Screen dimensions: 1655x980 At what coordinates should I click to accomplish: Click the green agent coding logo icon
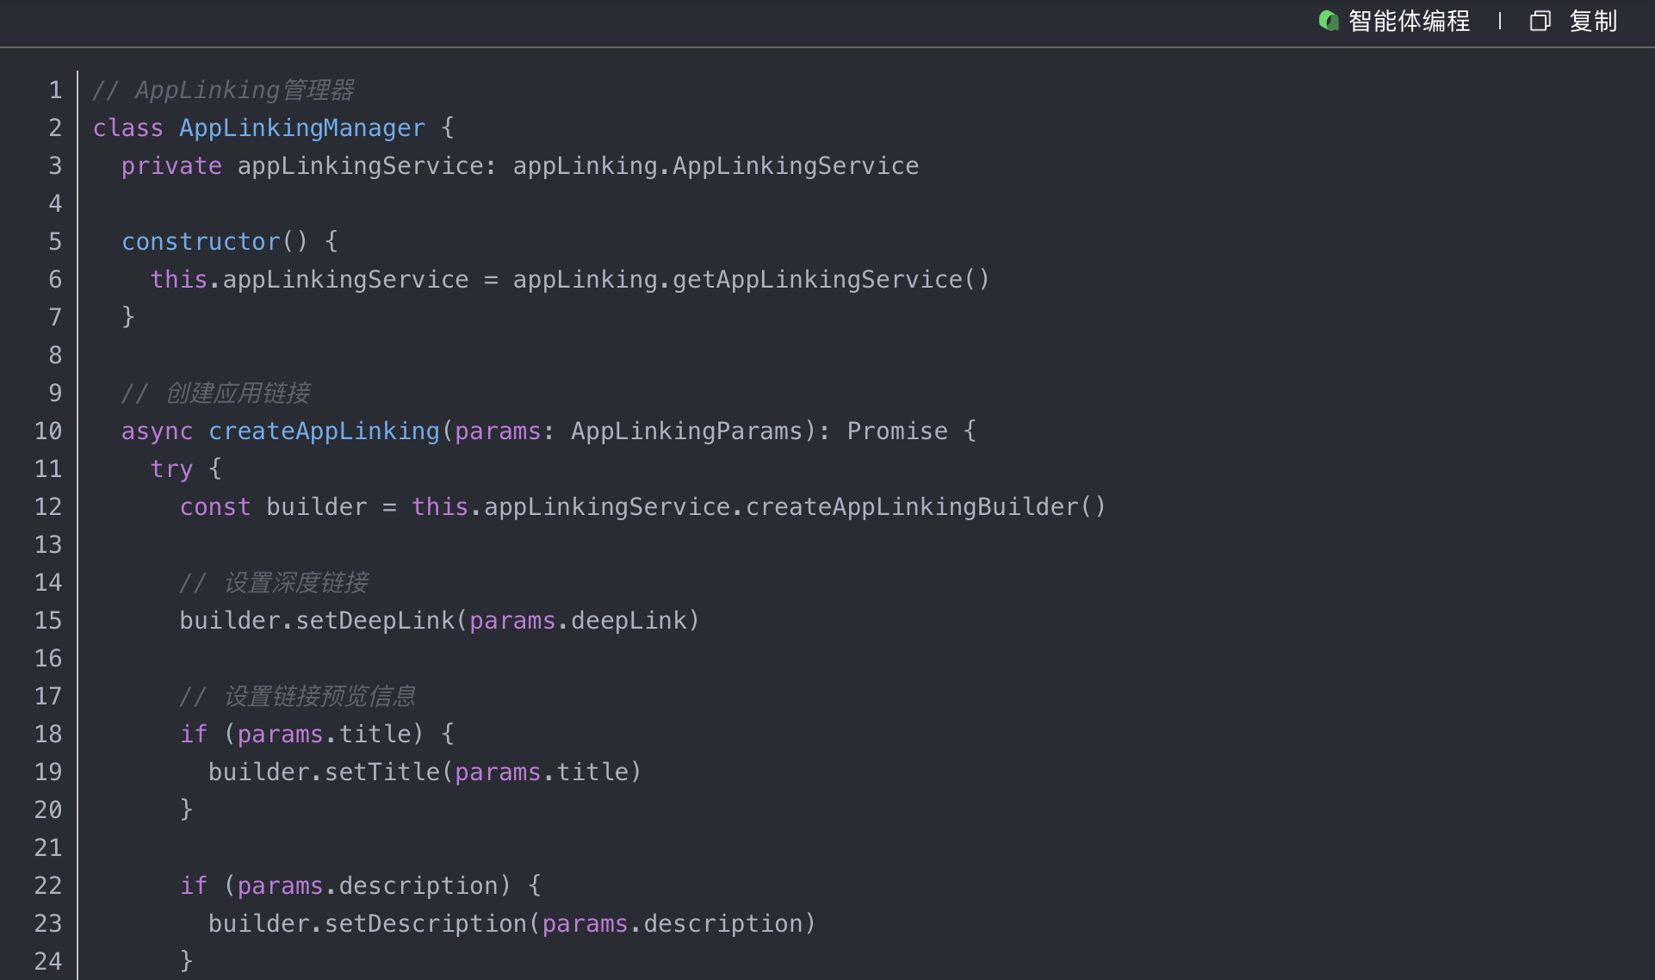click(1329, 21)
